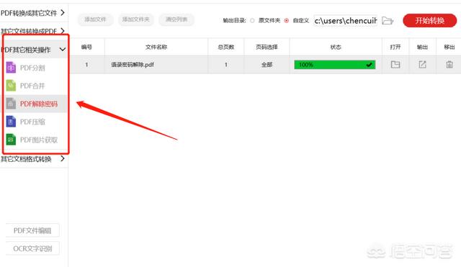This screenshot has height=267, width=461.
Task: Click the 状态 column header
Action: click(x=336, y=47)
